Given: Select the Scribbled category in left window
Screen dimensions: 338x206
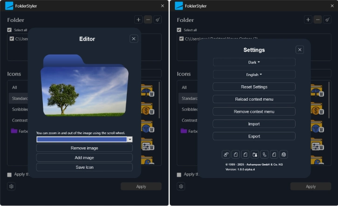Looking at the screenshot, I should tap(20, 109).
